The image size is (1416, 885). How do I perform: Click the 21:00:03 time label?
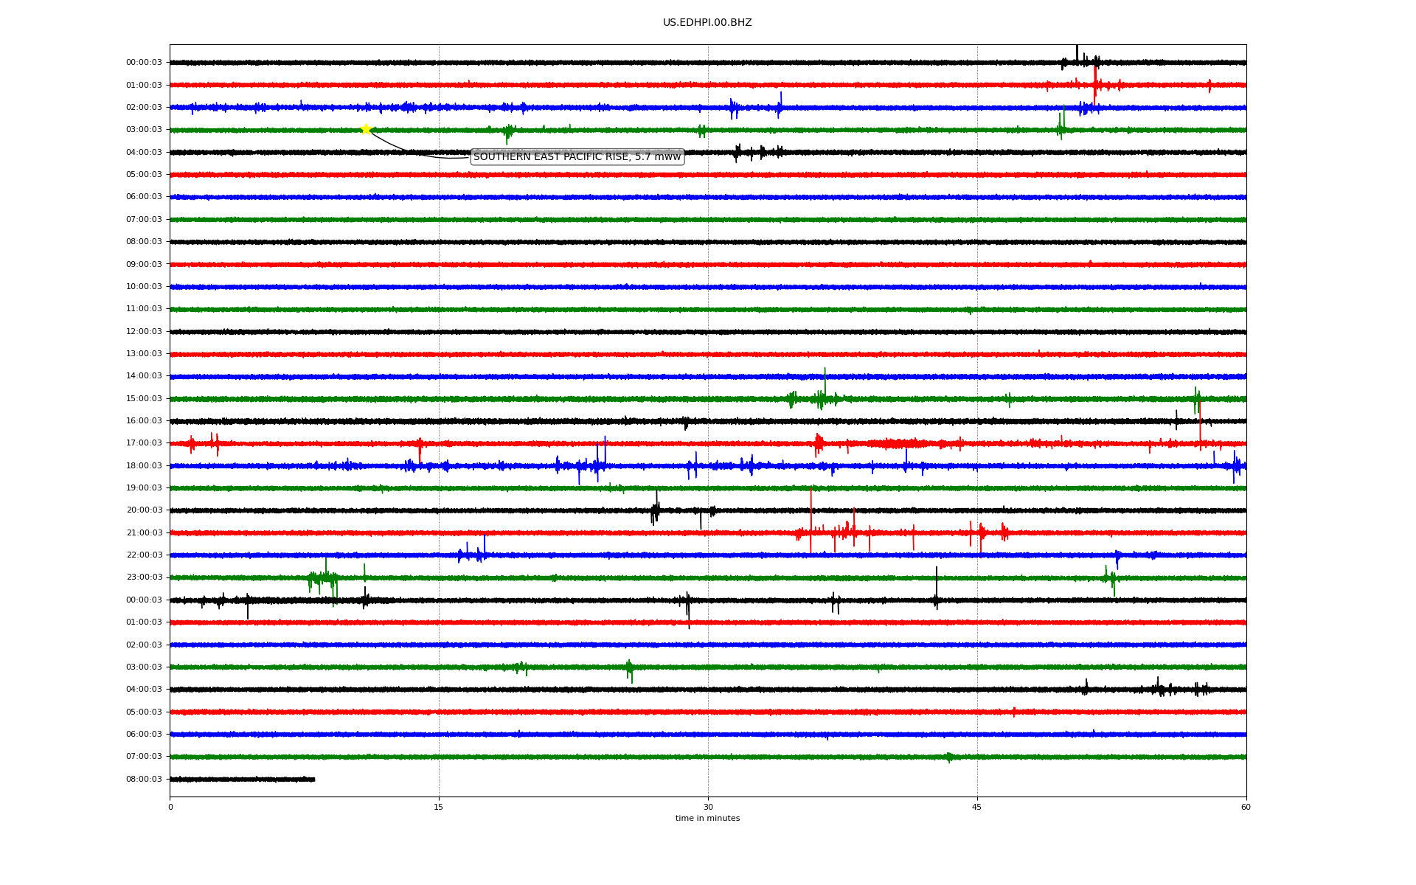pos(144,532)
